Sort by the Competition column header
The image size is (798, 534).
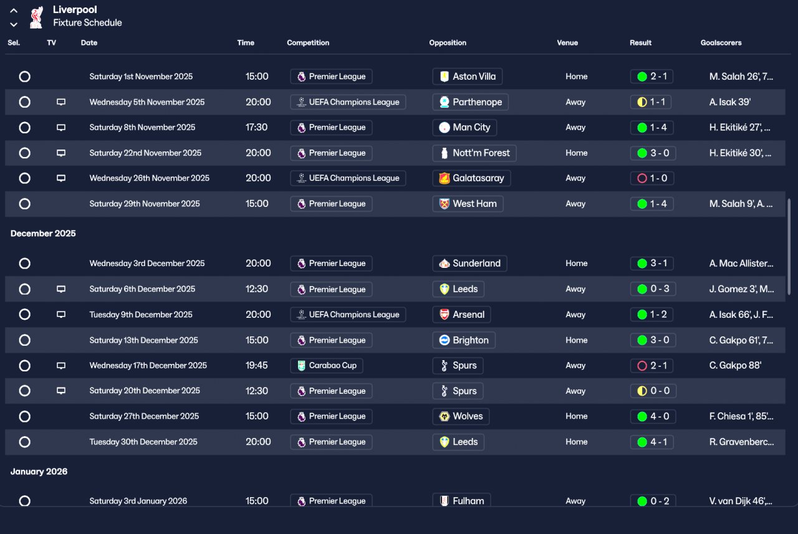point(308,43)
